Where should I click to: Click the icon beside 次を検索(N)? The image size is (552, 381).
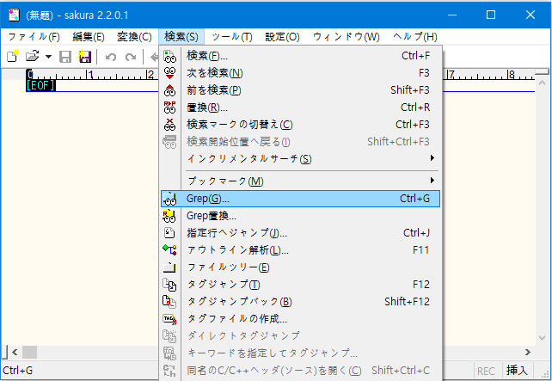[169, 73]
